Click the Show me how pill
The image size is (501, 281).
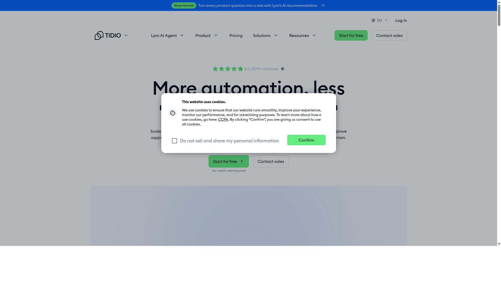[184, 5]
